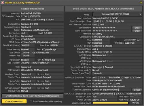
Task: Click edition Professional with Media Center
Action: point(35,30)
